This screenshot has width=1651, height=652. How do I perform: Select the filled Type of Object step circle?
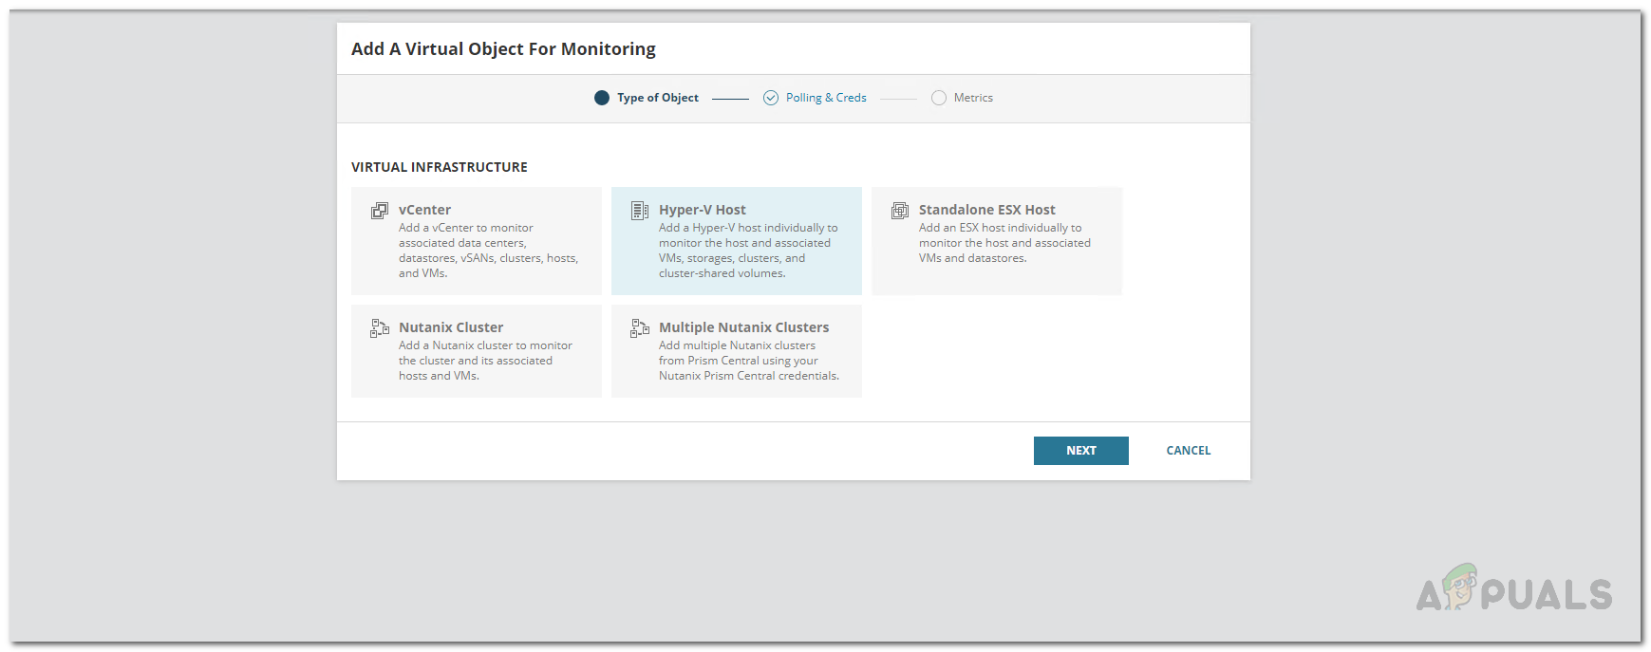coord(602,98)
